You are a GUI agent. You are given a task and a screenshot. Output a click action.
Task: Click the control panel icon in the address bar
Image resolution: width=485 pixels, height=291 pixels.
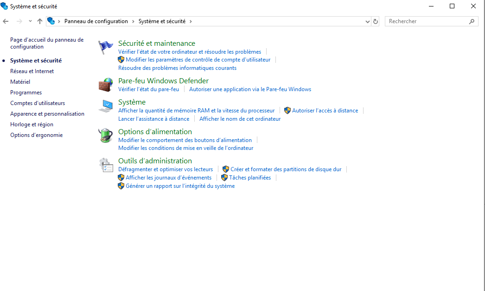[51, 21]
